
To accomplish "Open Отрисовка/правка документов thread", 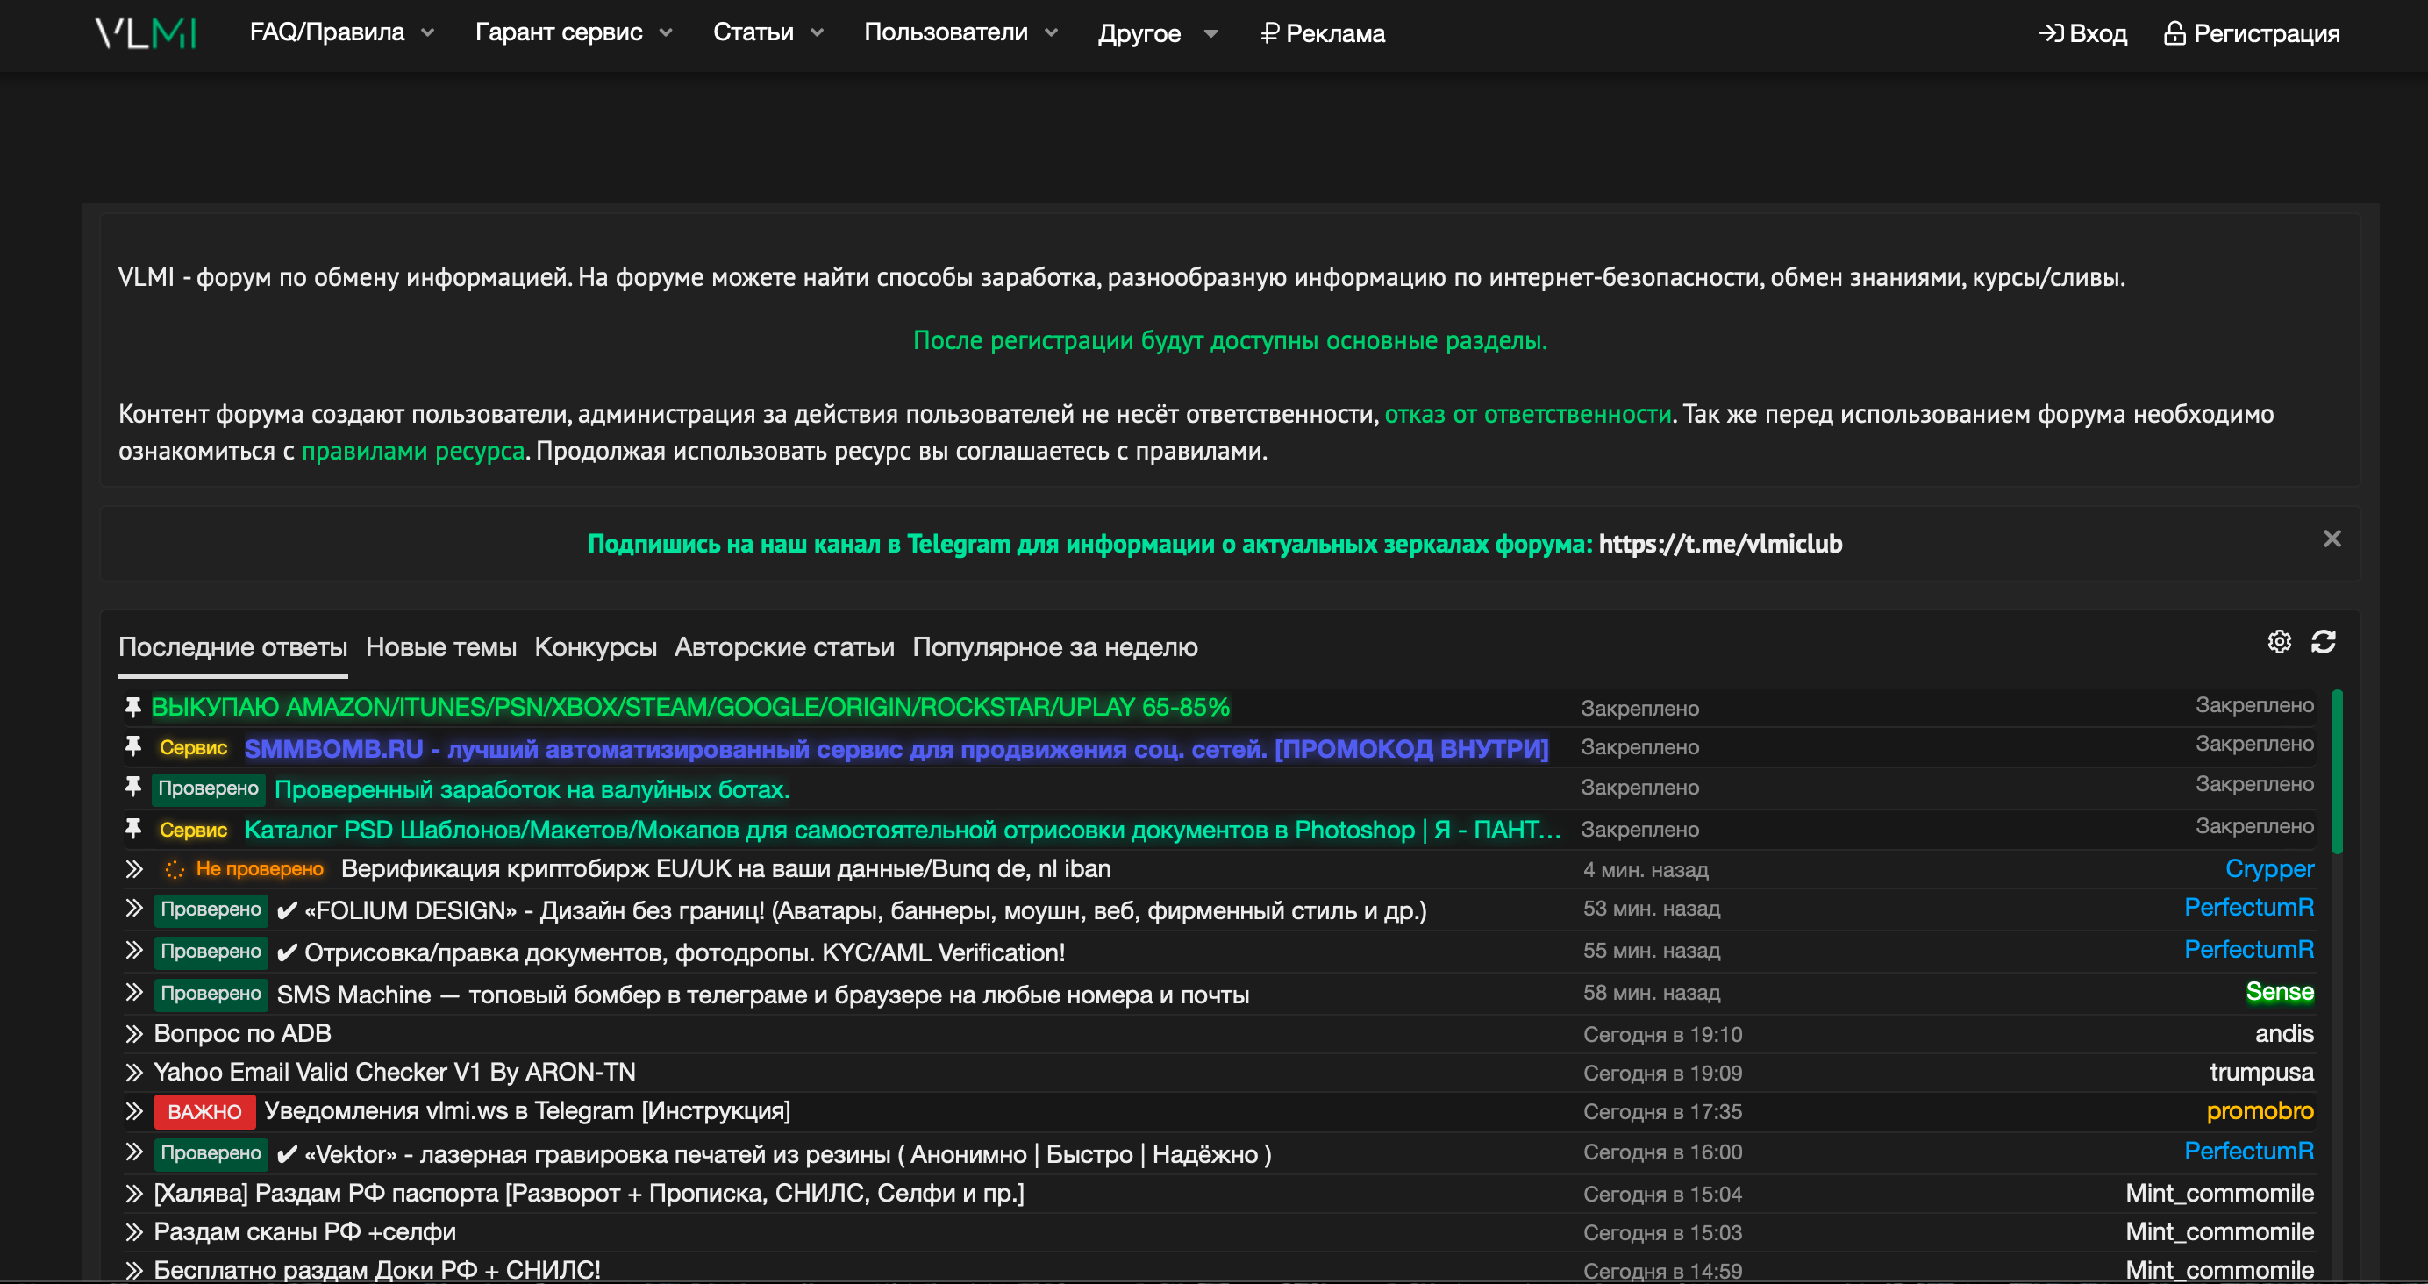I will [x=671, y=952].
